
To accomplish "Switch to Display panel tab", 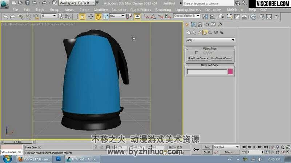I will (x=213, y=25).
